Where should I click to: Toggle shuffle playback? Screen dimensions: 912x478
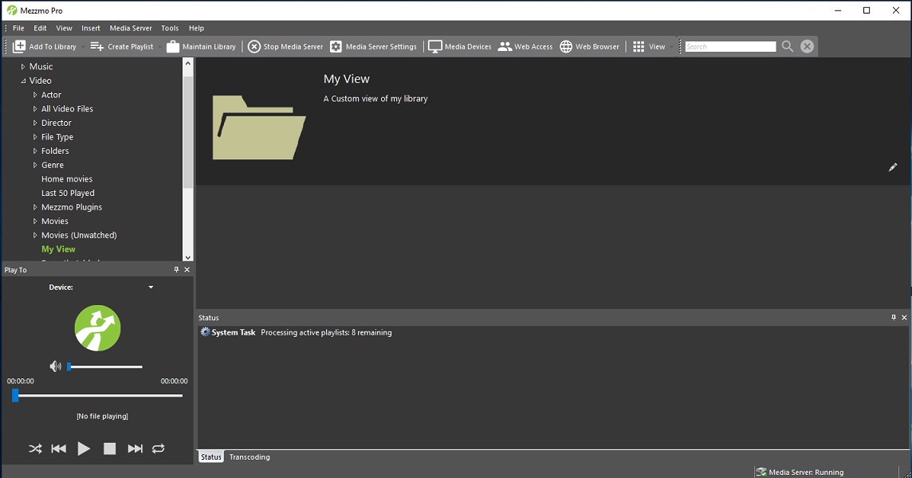tap(36, 449)
